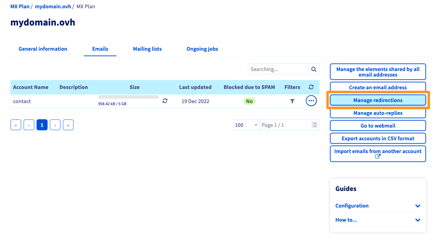Image resolution: width=434 pixels, height=242 pixels.
Task: Refresh the contact account size
Action: 165,101
